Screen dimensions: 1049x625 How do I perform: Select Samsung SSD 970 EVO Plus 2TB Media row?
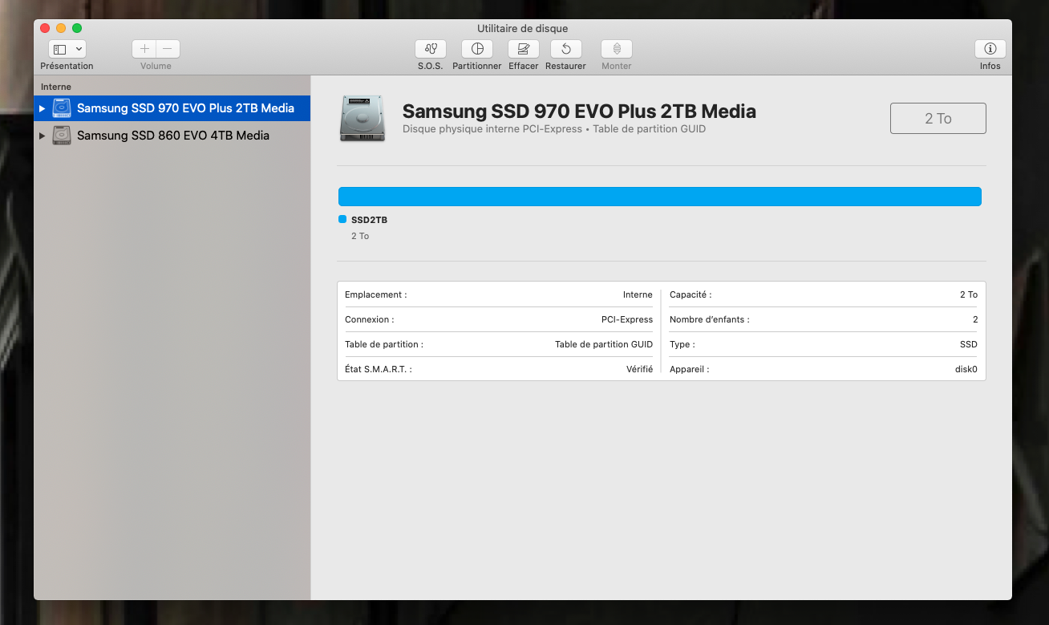(x=172, y=108)
